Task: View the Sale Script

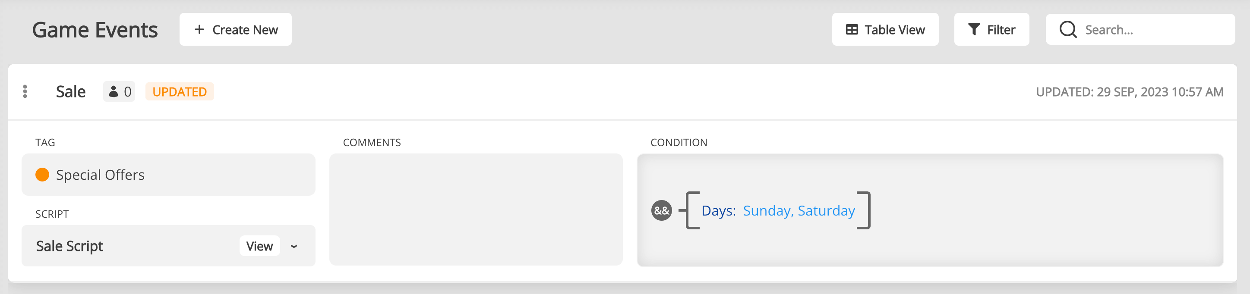Action: 259,247
